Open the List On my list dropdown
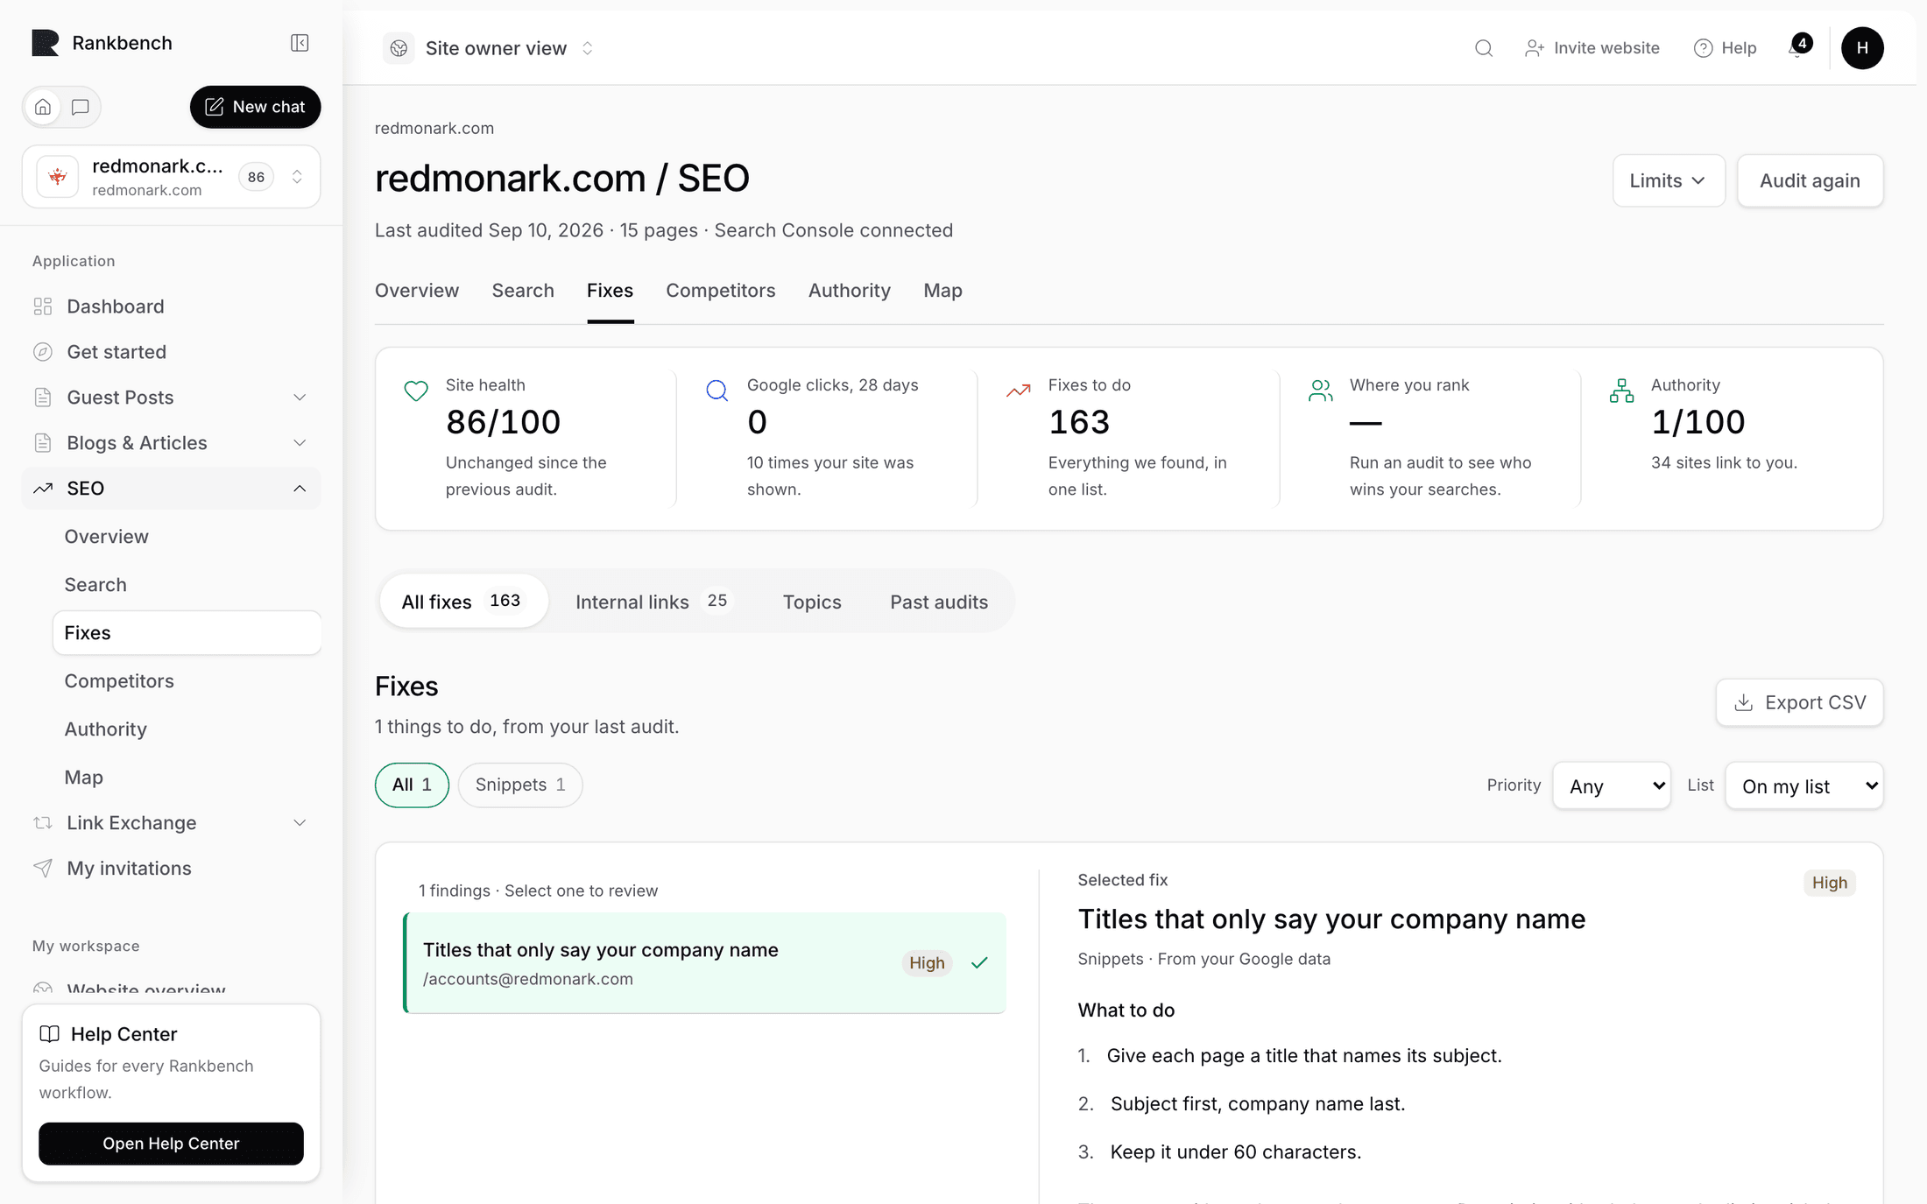Viewport: 1927px width, 1204px height. 1804,786
